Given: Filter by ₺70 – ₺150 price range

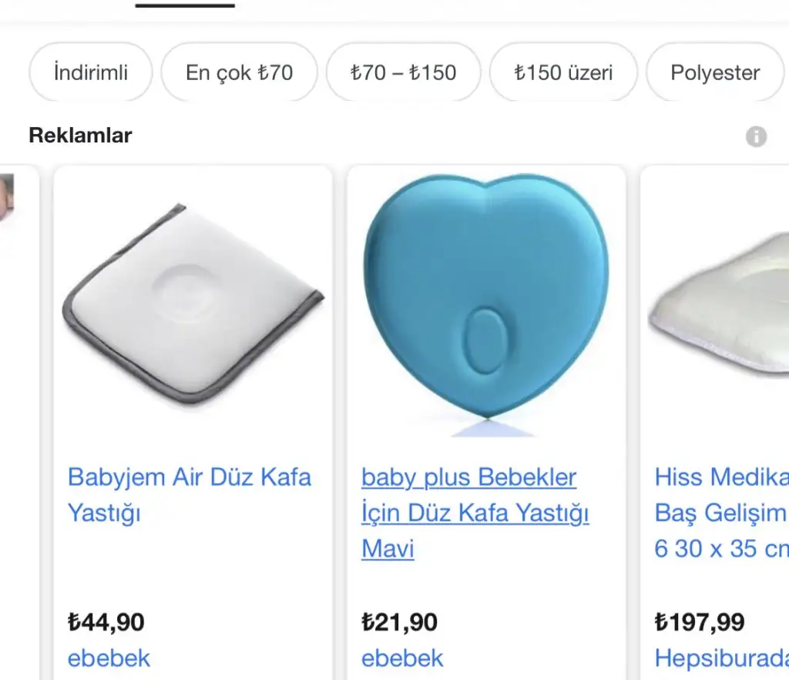Looking at the screenshot, I should [403, 73].
